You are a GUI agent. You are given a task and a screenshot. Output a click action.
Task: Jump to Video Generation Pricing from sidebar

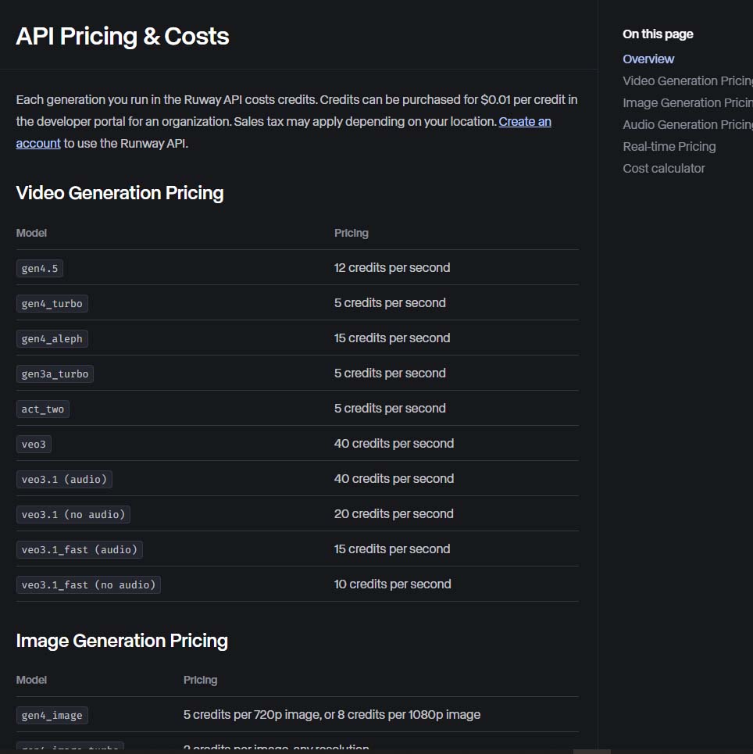tap(687, 80)
